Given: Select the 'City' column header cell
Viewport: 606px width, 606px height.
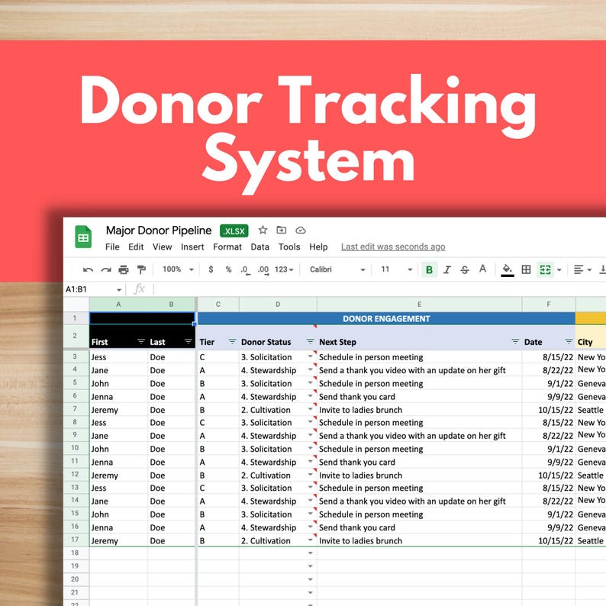Looking at the screenshot, I should click(591, 337).
